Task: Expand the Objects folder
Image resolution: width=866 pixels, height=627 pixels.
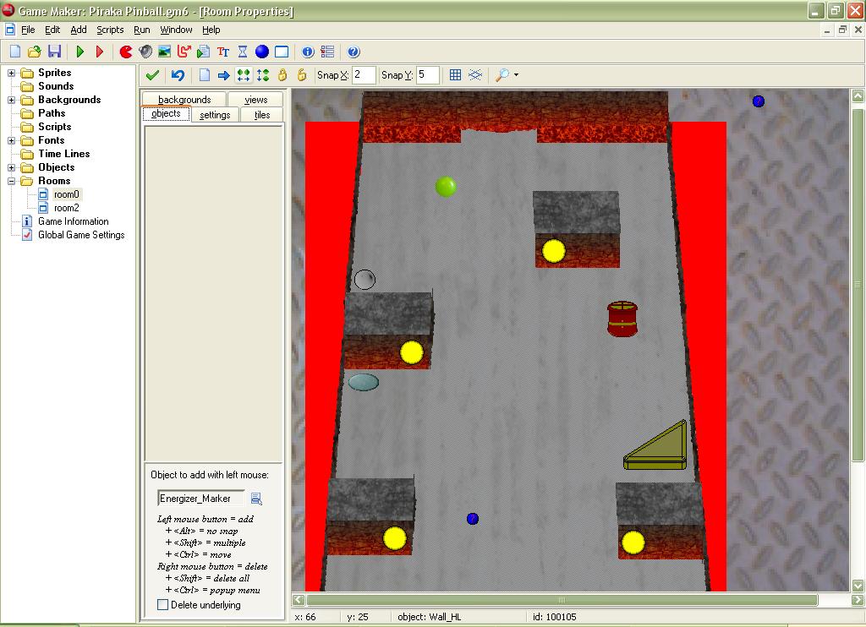Action: tap(12, 167)
